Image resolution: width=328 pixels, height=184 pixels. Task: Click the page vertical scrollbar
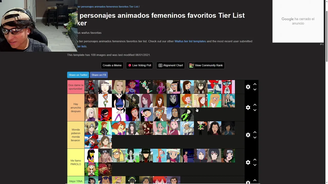[x=326, y=36]
